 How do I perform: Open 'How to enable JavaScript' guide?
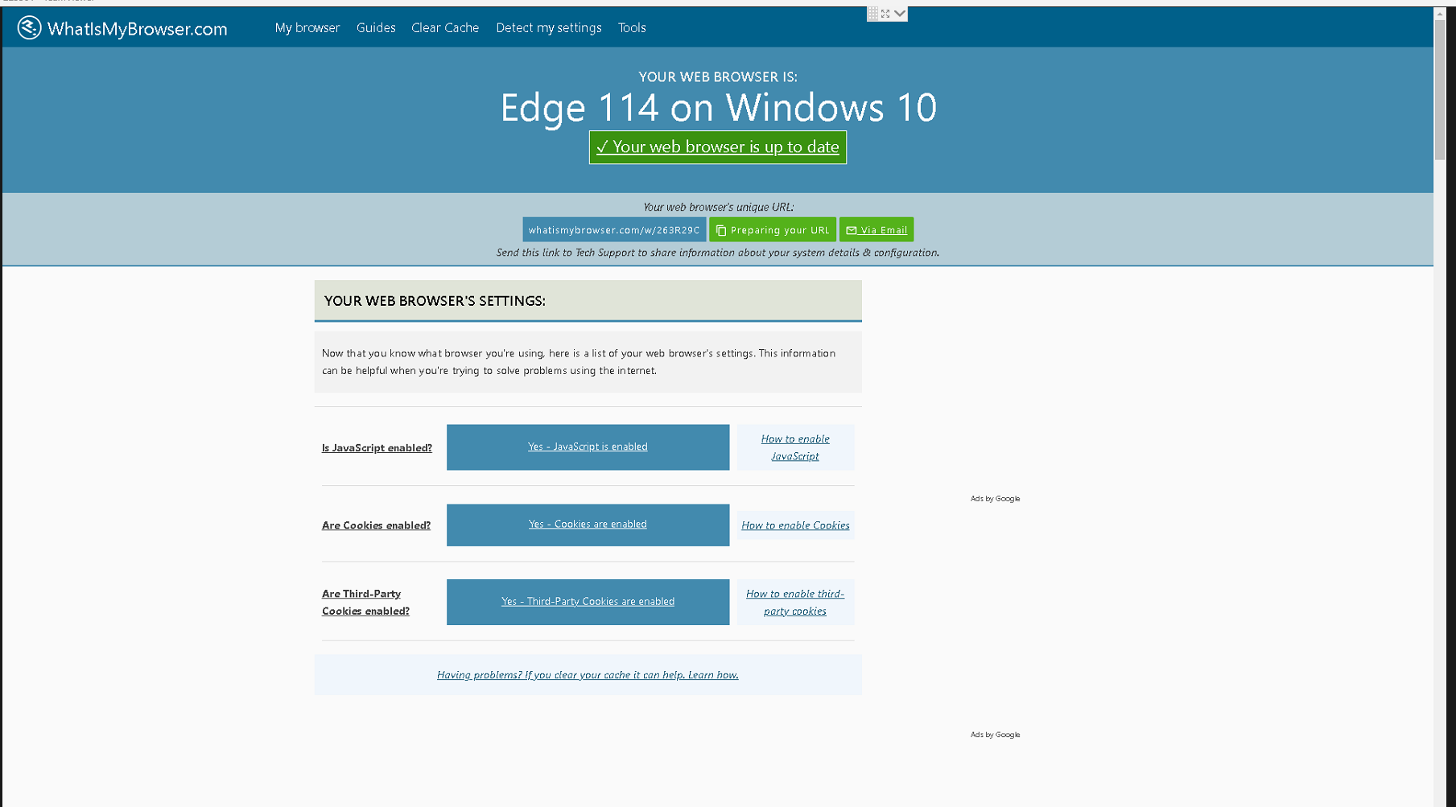[x=795, y=447]
